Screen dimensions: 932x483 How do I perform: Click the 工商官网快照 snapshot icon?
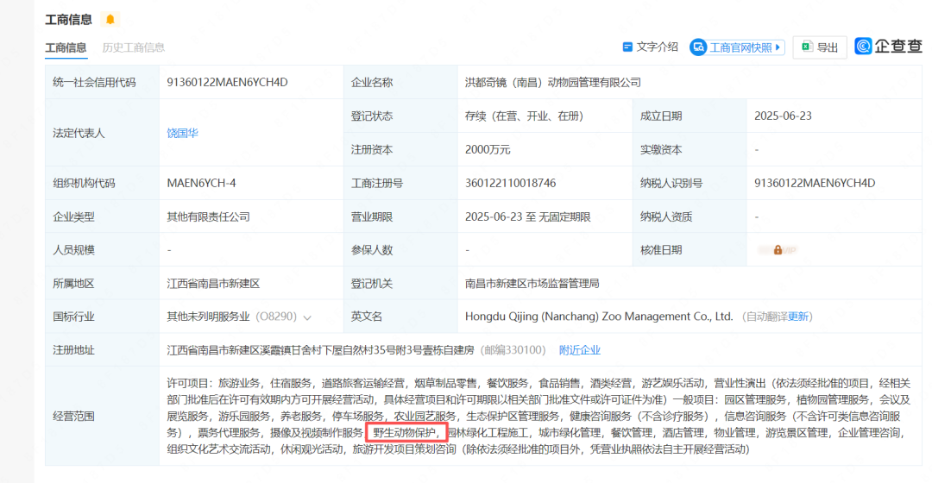pyautogui.click(x=698, y=47)
